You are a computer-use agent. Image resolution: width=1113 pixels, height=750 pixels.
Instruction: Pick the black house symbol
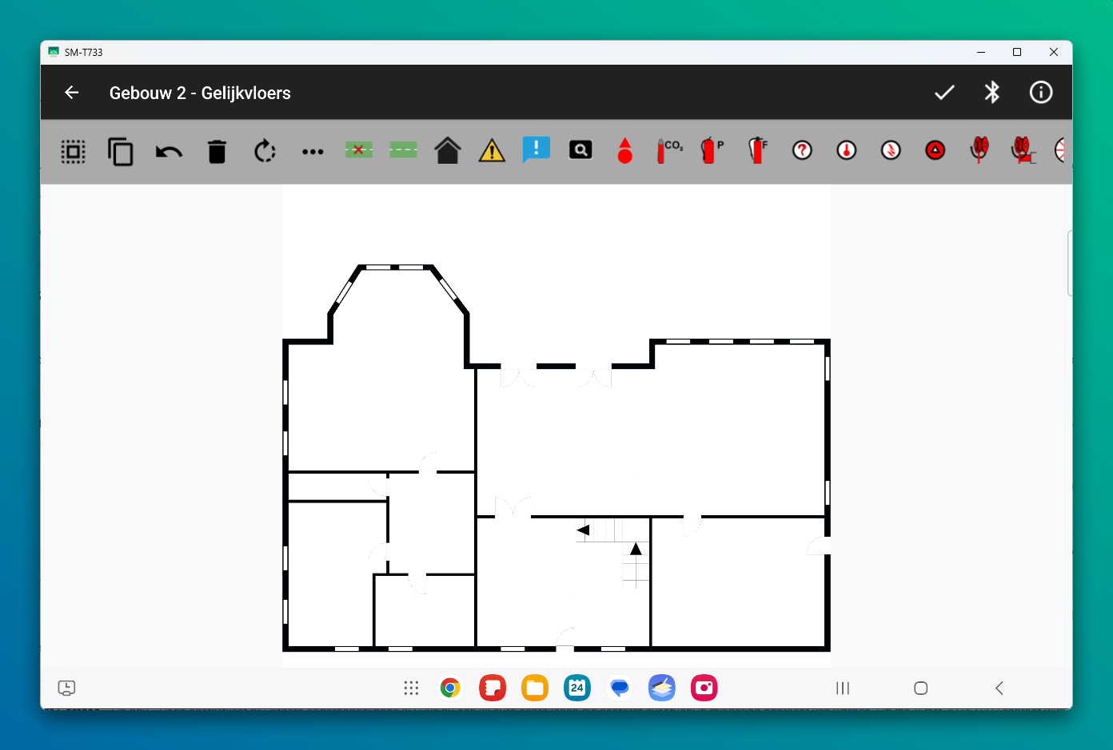[448, 150]
